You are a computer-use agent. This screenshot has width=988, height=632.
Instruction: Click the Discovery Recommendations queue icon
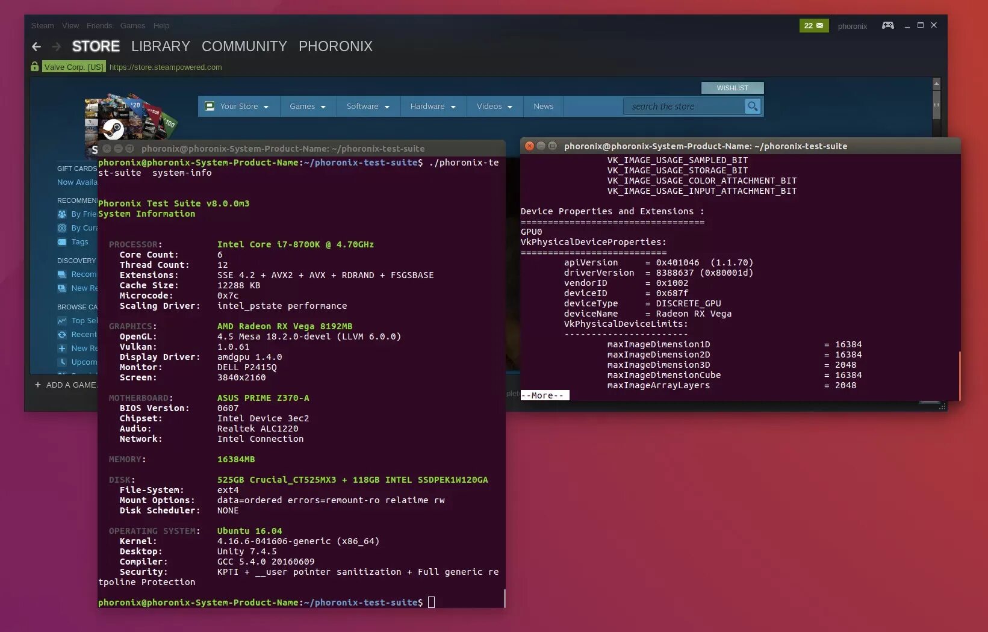pyautogui.click(x=62, y=274)
